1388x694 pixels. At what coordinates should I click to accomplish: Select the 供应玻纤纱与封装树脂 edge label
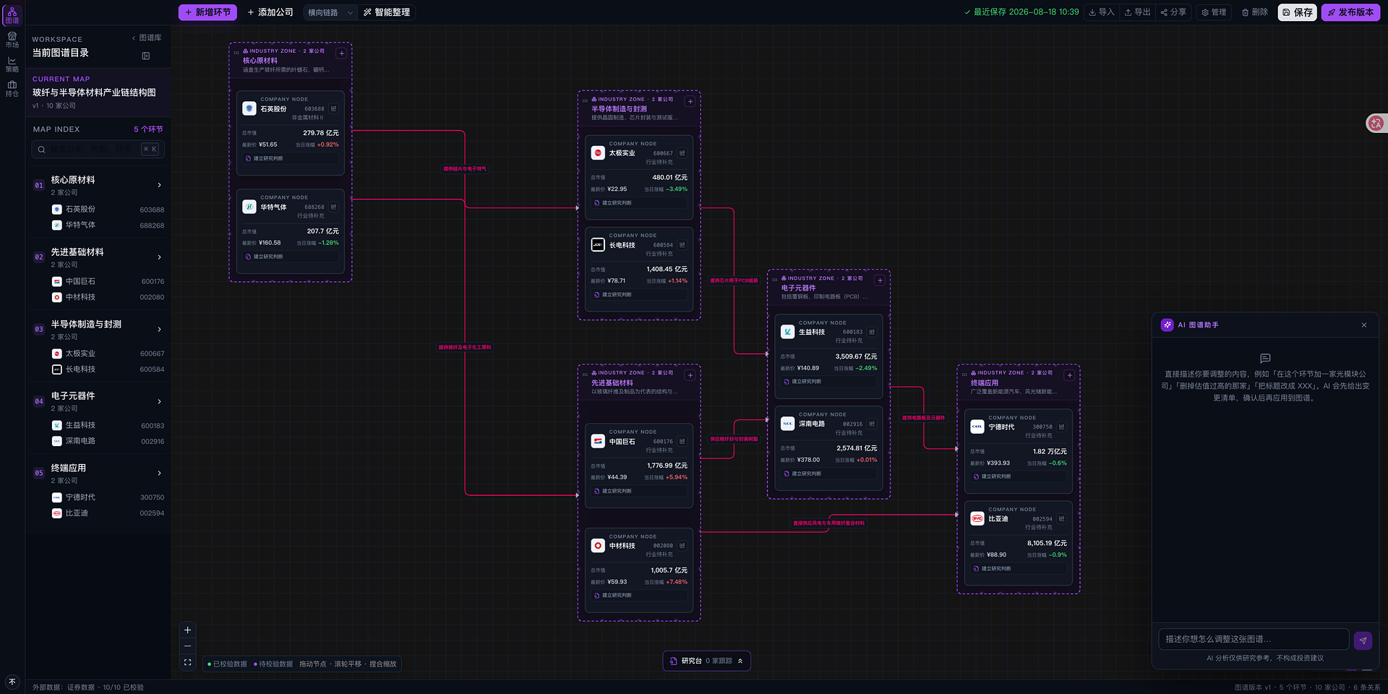[734, 439]
